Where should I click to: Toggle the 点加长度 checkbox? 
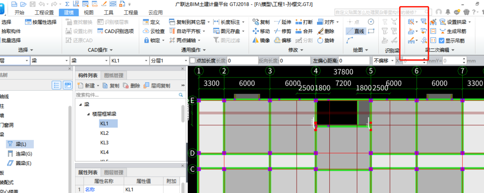coord(193,61)
